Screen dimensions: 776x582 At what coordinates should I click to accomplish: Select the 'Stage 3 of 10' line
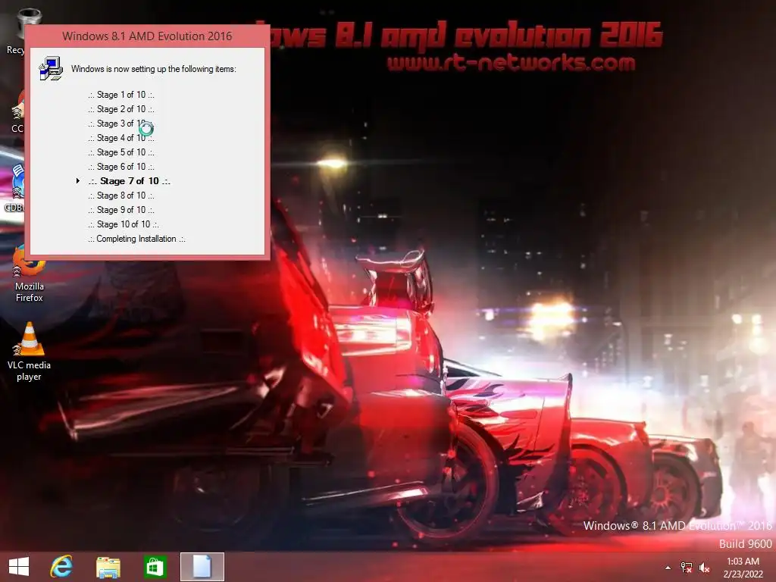click(121, 124)
